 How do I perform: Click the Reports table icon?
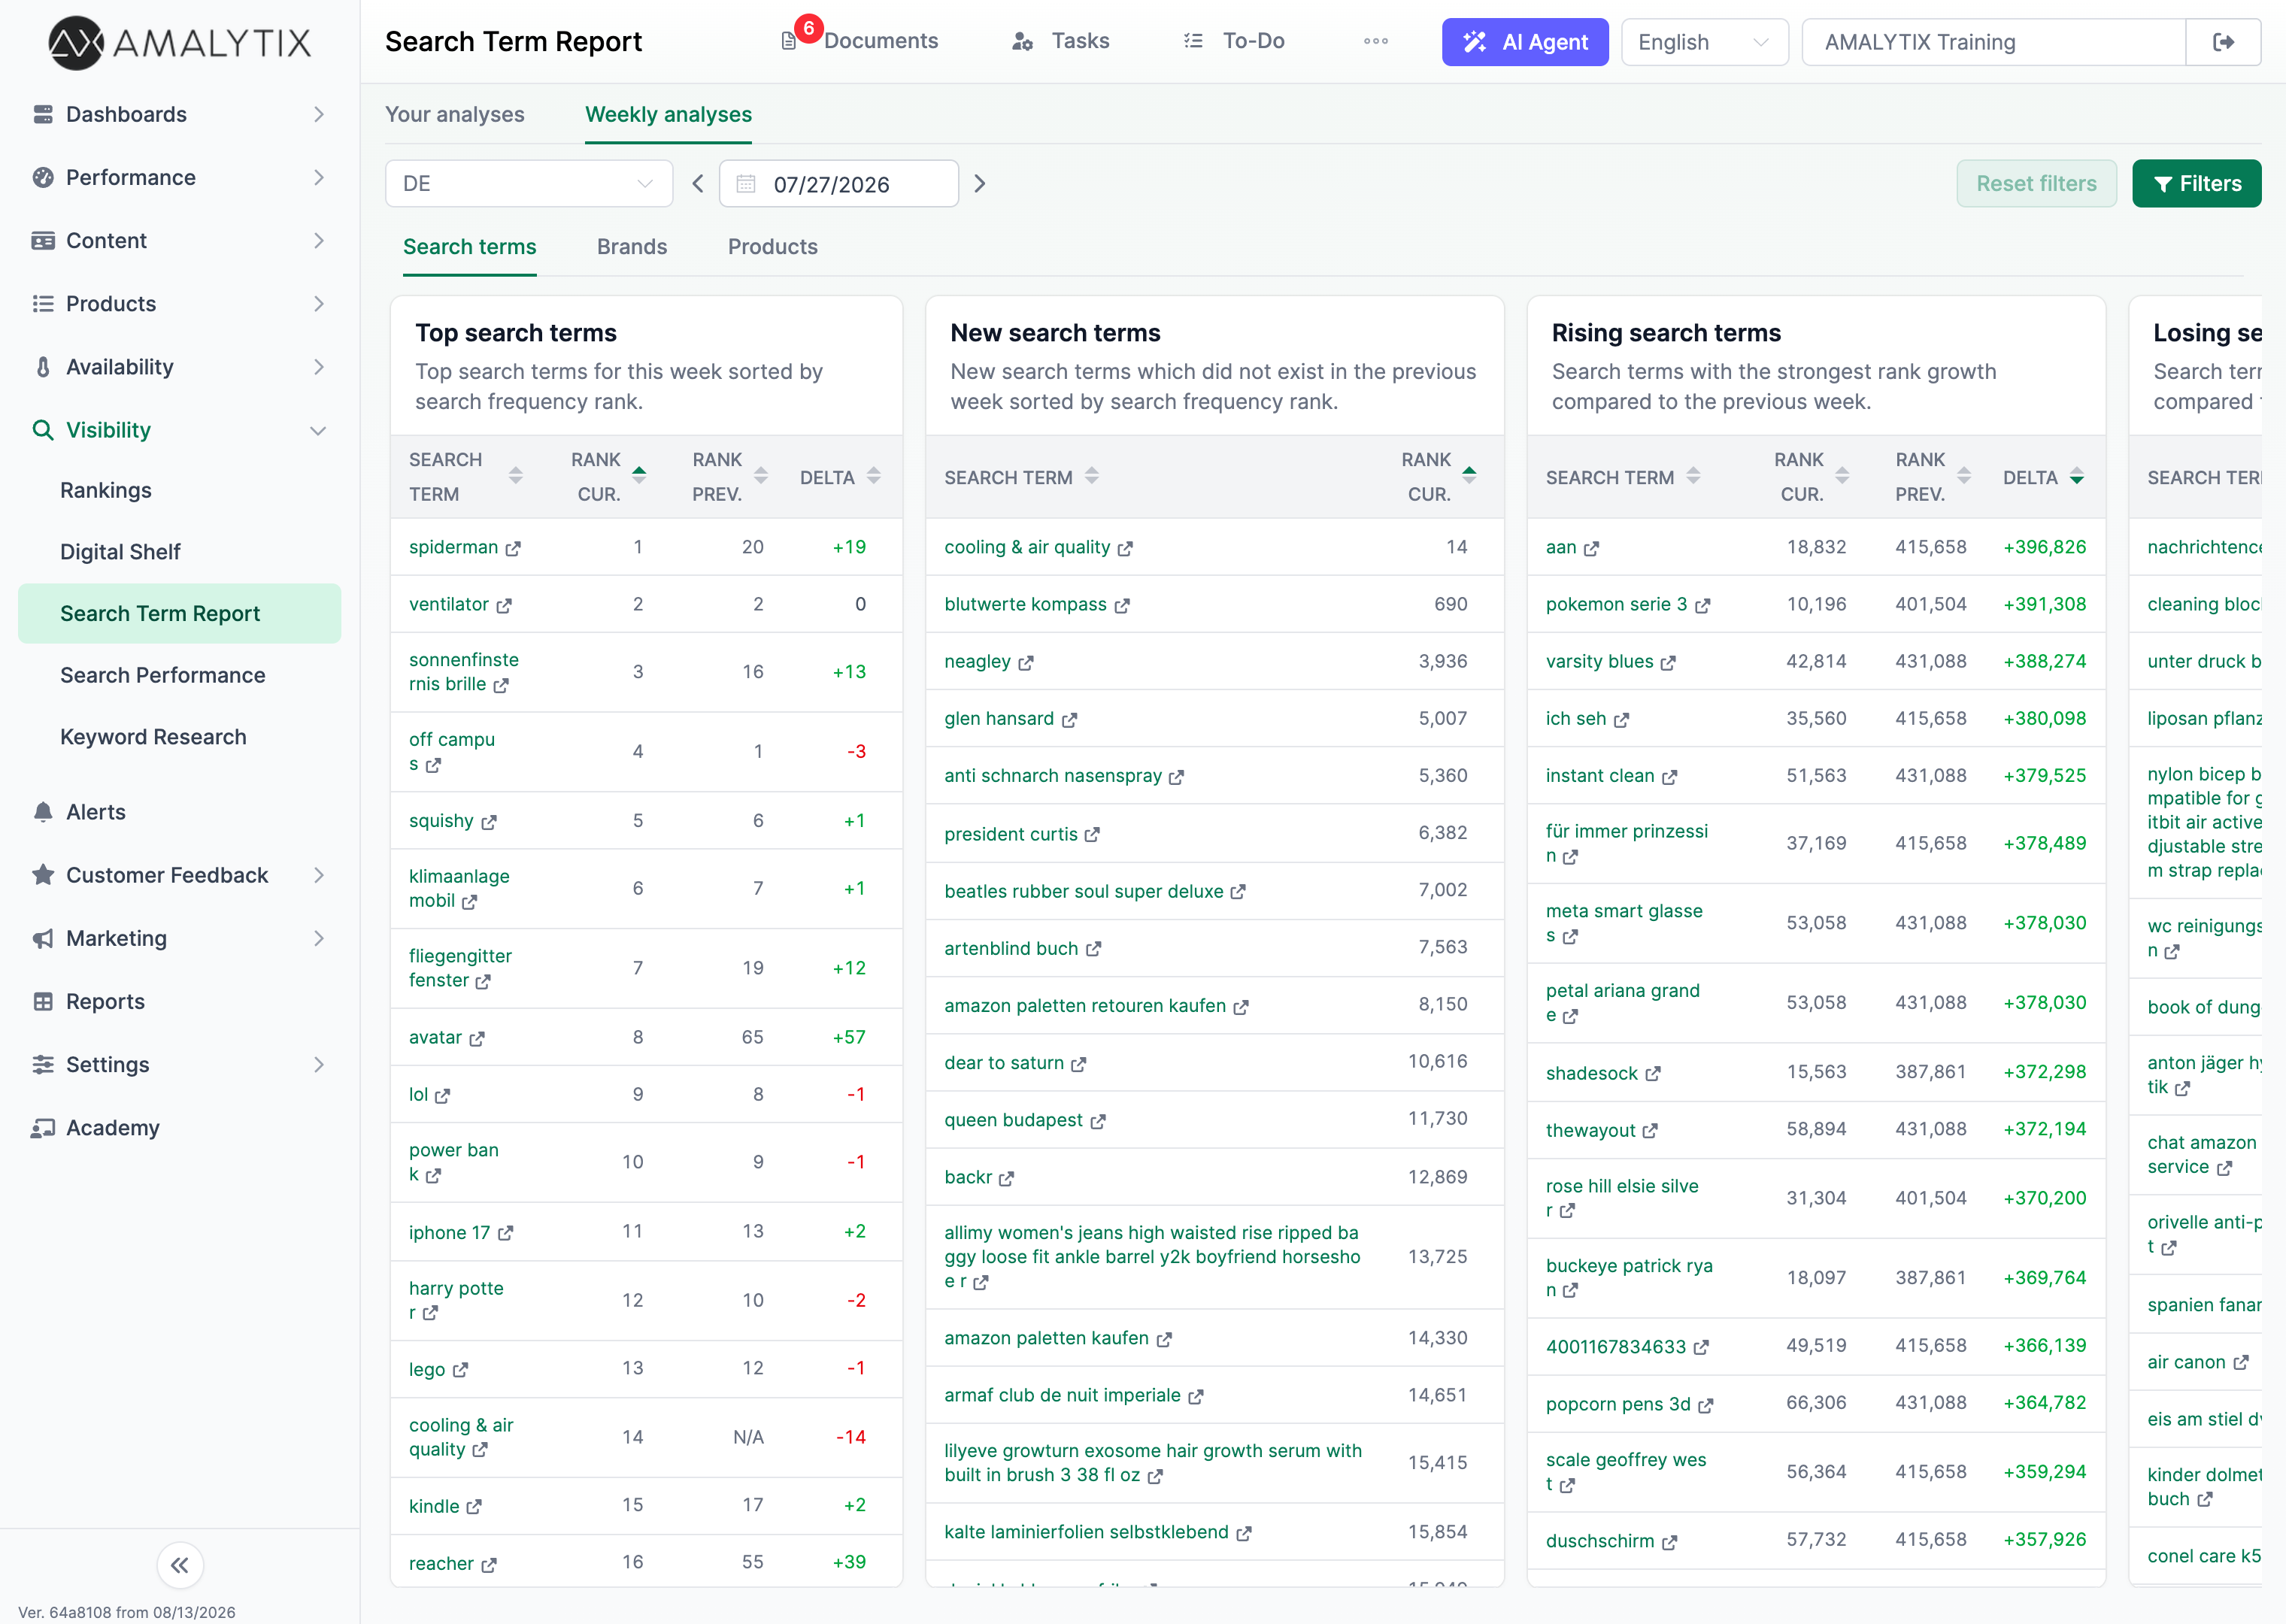[x=43, y=1002]
